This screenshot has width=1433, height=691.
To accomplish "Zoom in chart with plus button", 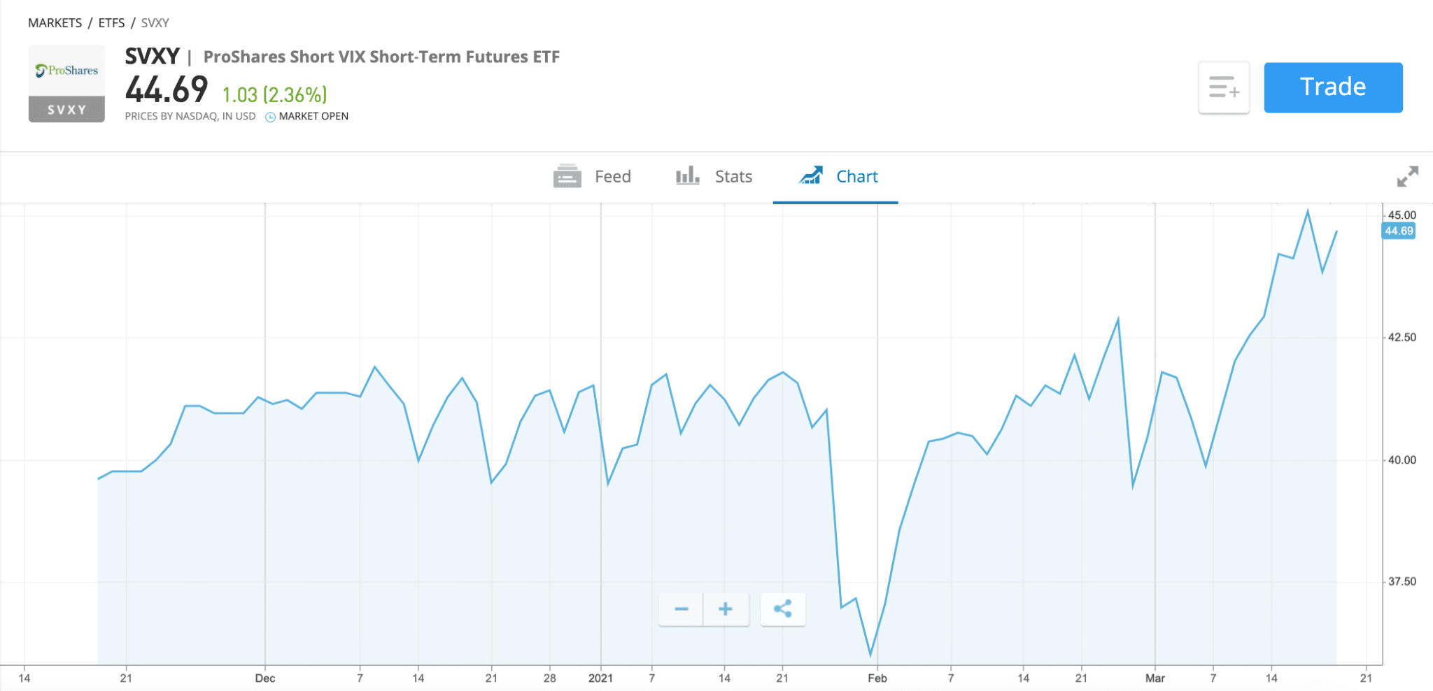I will [726, 609].
